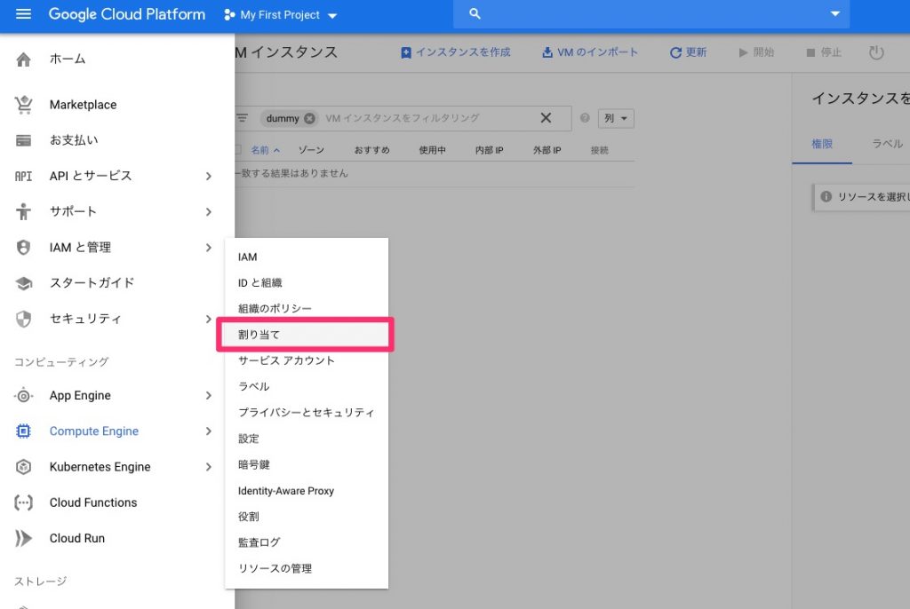Toggle the select-all checkbox in table header
The height and width of the screenshot is (609, 910).
pos(238,150)
